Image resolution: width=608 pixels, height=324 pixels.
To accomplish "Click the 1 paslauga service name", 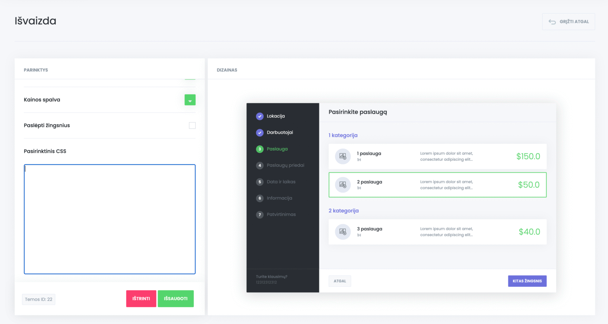I will [x=369, y=154].
